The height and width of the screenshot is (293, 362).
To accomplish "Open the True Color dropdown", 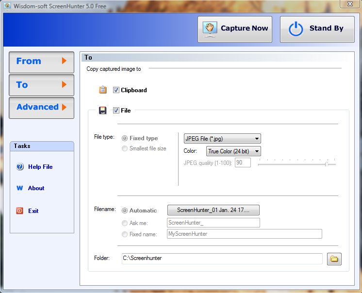I will point(233,151).
